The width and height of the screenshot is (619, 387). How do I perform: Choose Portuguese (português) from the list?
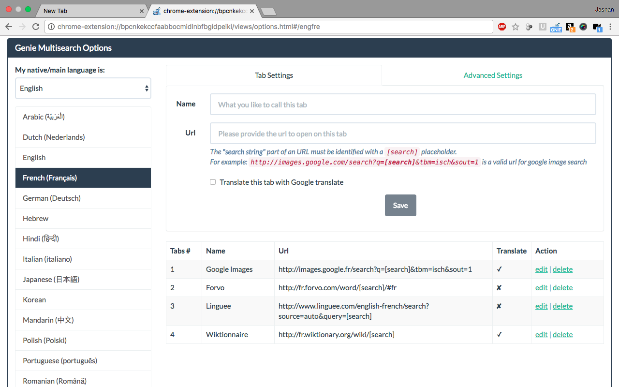point(83,361)
